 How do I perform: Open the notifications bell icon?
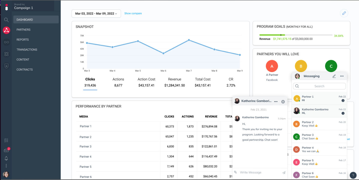click(x=6, y=158)
